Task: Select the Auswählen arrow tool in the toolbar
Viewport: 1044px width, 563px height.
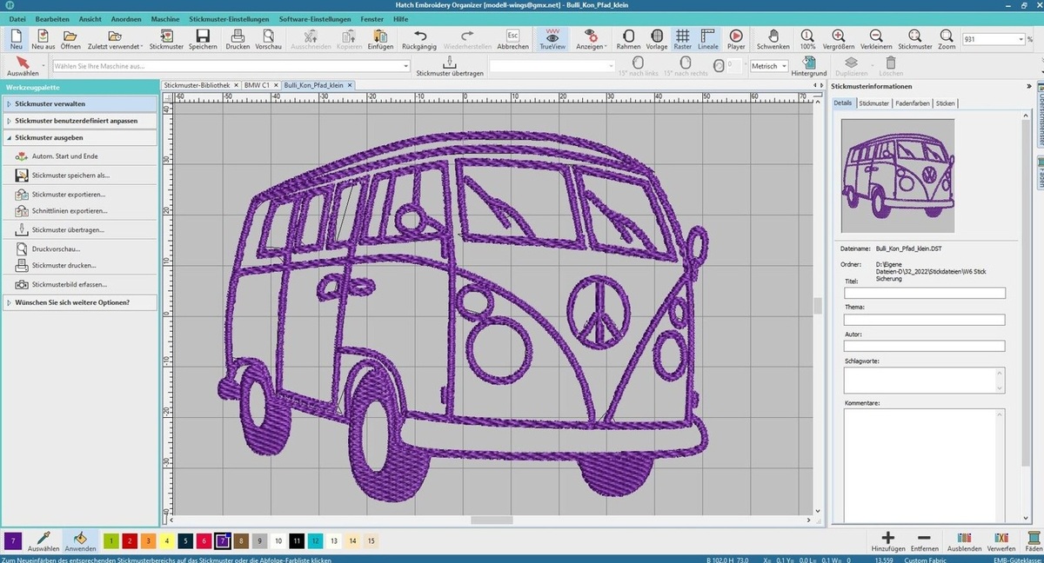Action: [x=23, y=66]
